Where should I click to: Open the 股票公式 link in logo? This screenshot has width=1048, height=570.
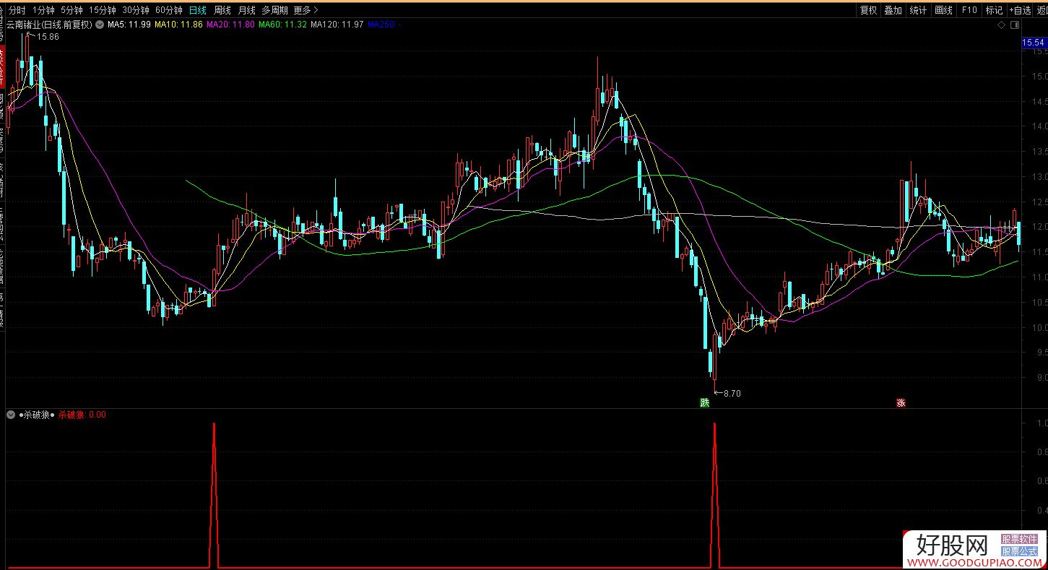coord(1019,550)
